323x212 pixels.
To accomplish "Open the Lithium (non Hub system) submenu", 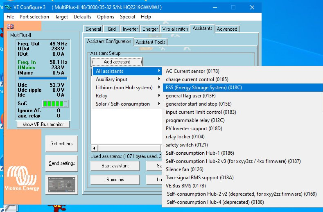I will [127, 88].
